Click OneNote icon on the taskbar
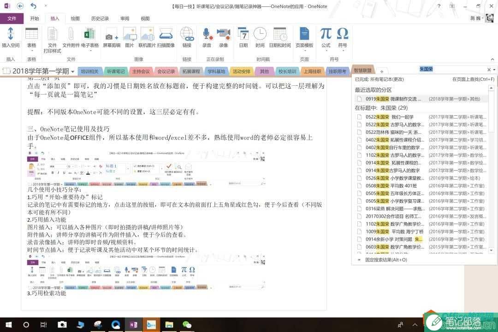The width and height of the screenshot is (498, 332). pyautogui.click(x=133, y=324)
